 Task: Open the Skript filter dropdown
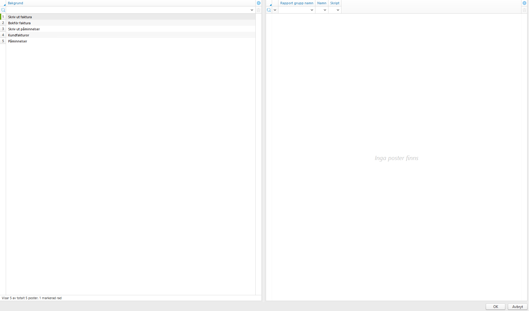point(338,10)
